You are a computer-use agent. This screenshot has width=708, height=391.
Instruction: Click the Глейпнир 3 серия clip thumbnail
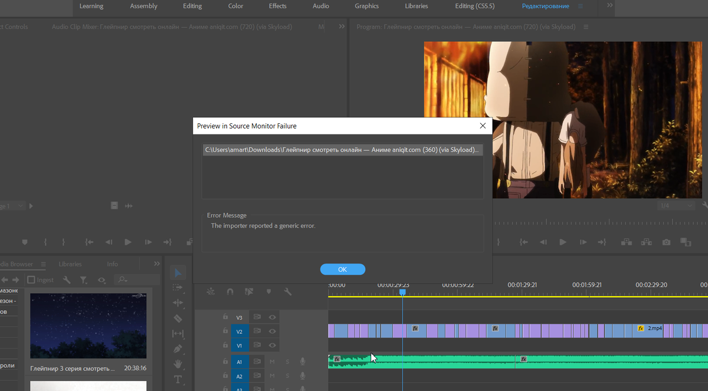coord(87,326)
